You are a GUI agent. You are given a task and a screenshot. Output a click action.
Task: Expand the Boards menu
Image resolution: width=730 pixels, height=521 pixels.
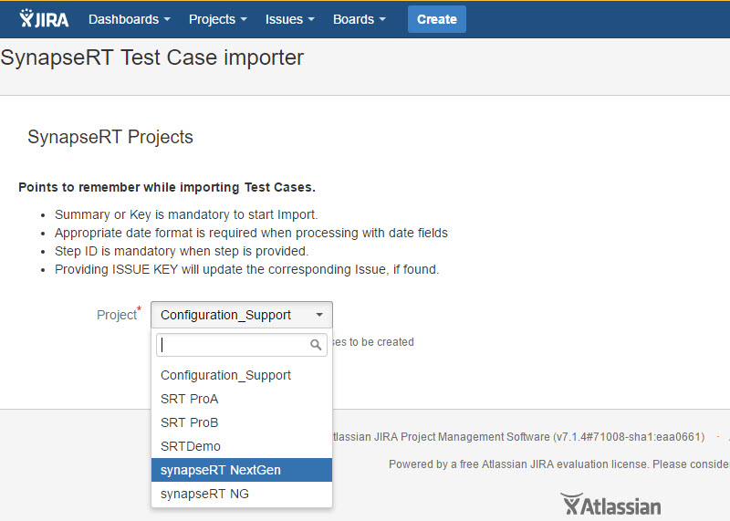click(359, 19)
